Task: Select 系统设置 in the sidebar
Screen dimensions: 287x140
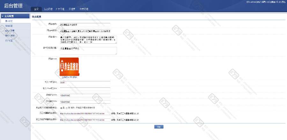Action: [9, 26]
